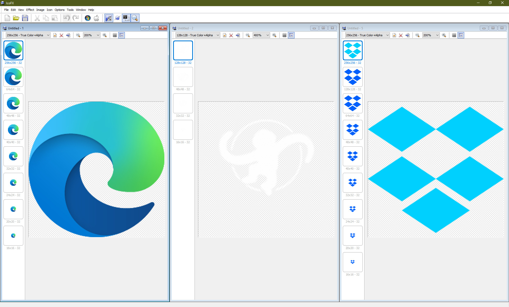The image size is (509, 307).
Task: Open a file with the folder icon
Action: [16, 18]
